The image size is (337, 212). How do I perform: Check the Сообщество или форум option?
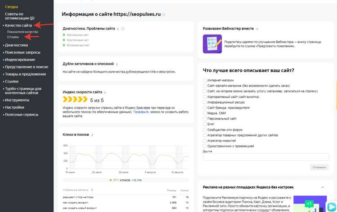click(204, 130)
